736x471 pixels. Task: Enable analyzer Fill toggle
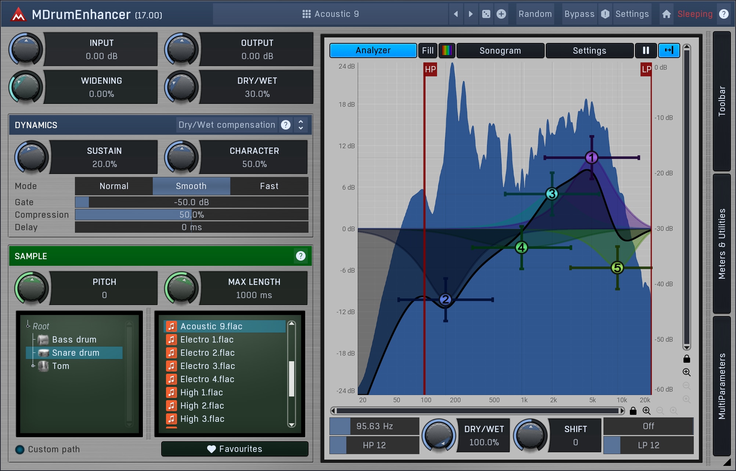tap(427, 50)
